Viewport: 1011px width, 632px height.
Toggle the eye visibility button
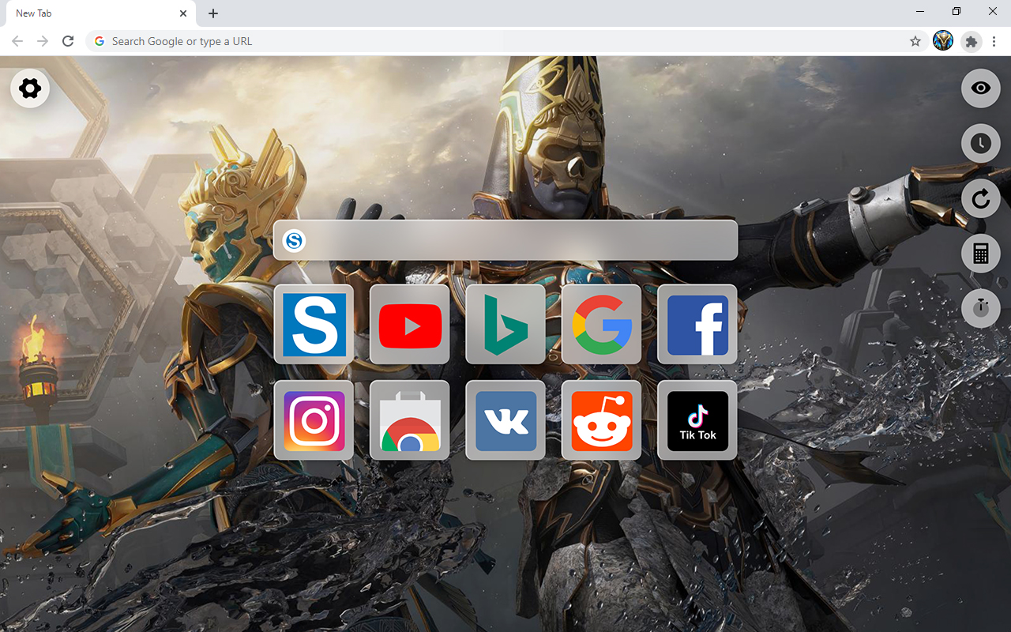pyautogui.click(x=981, y=88)
